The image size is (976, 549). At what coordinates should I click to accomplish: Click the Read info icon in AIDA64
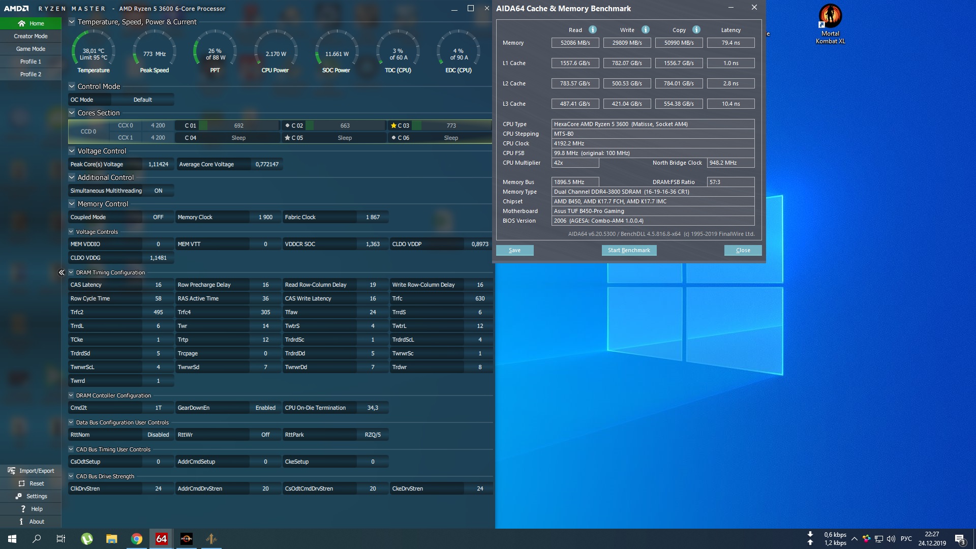pyautogui.click(x=593, y=29)
